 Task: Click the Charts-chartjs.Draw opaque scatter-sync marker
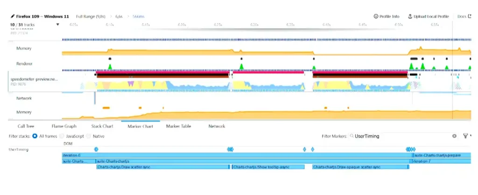tap(361, 167)
